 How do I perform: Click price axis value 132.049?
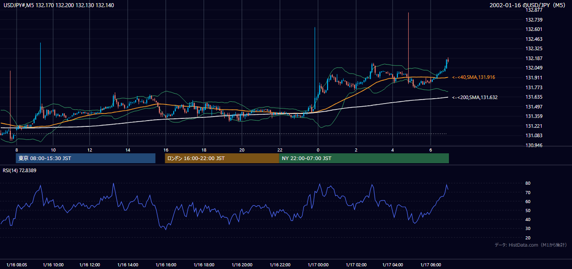tap(534, 68)
